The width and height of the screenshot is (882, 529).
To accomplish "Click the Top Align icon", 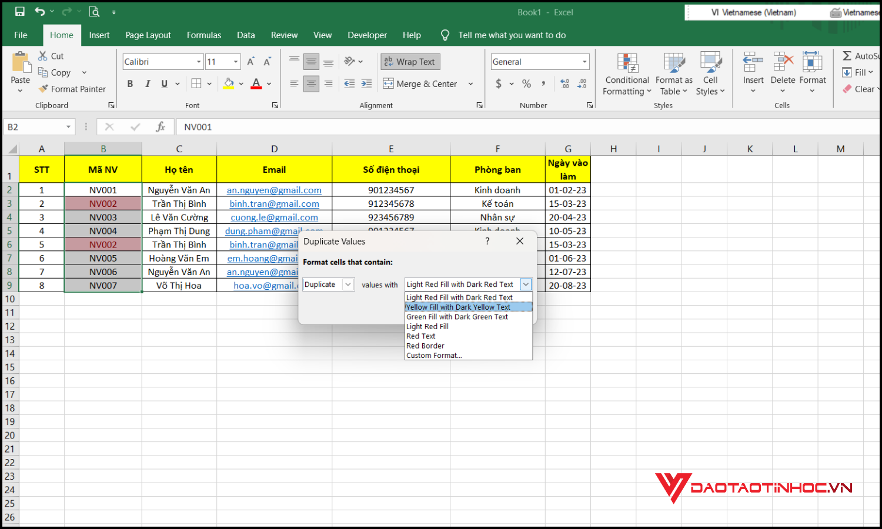I will [294, 61].
